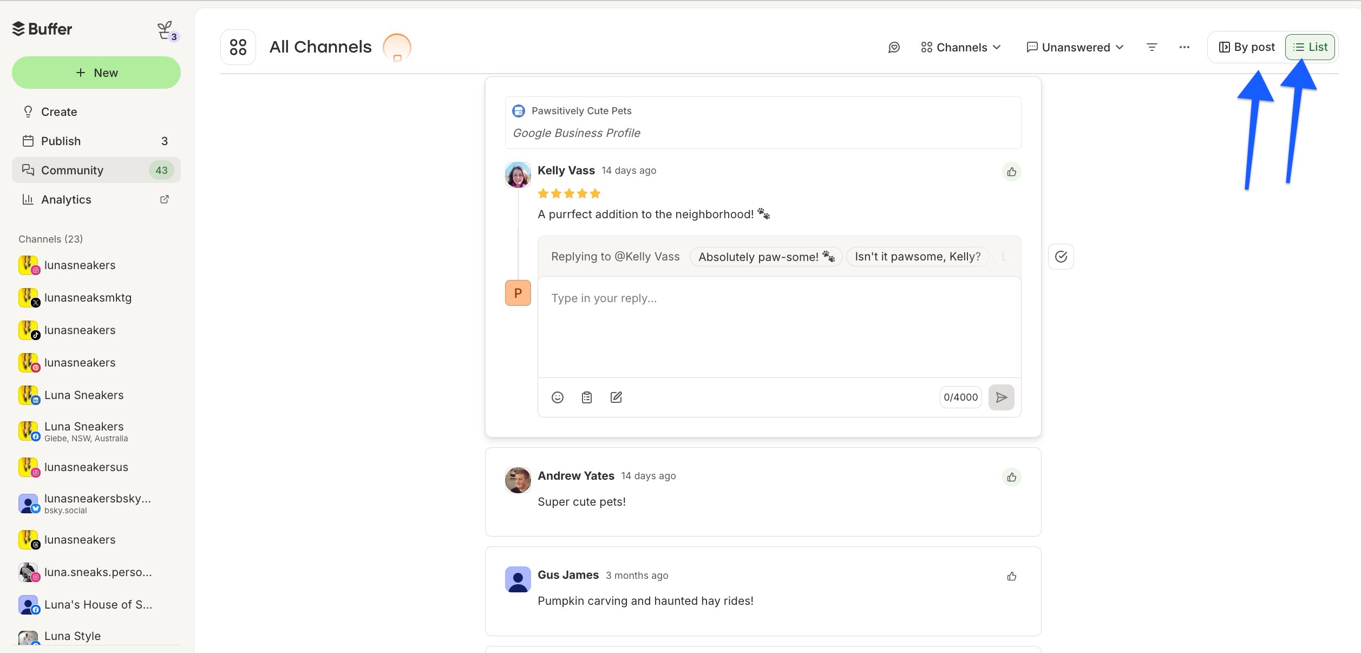This screenshot has height=653, width=1361.
Task: Select the luna.sneaks.perso... channel
Action: [96, 572]
